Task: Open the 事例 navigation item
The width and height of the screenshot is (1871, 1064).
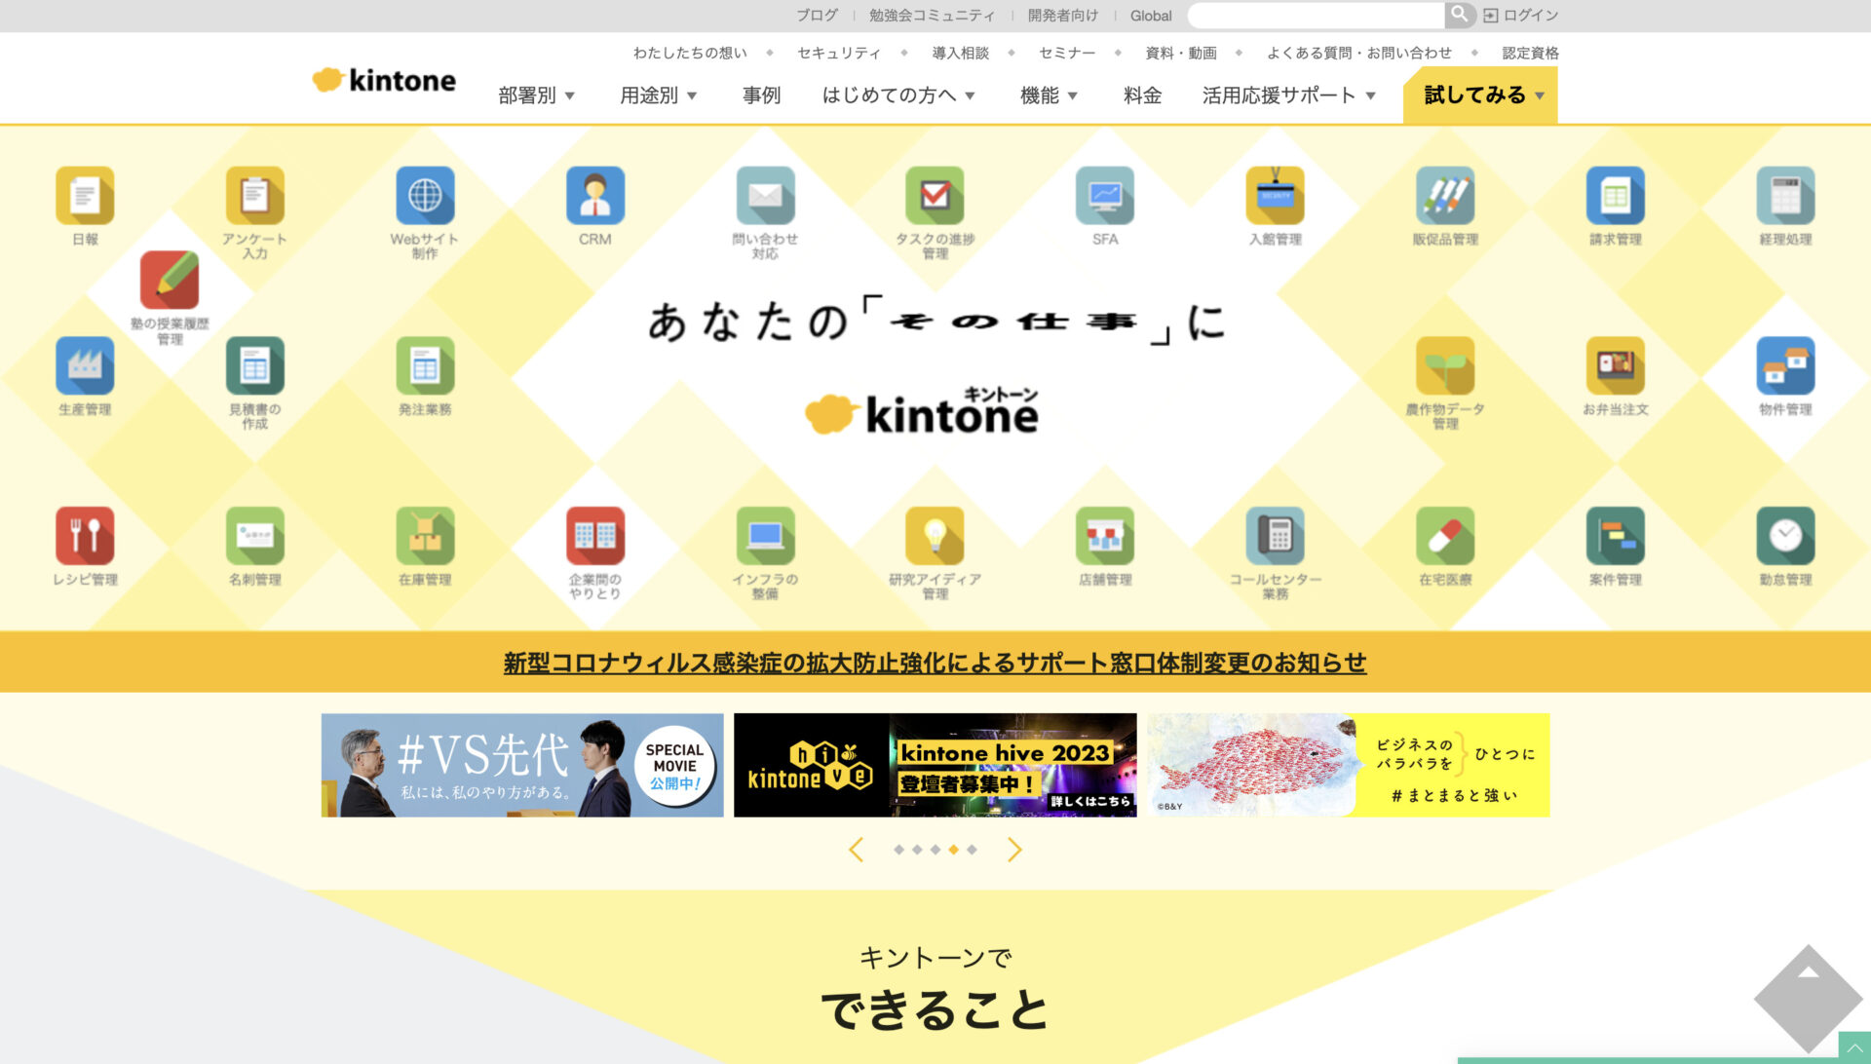Action: click(x=761, y=95)
